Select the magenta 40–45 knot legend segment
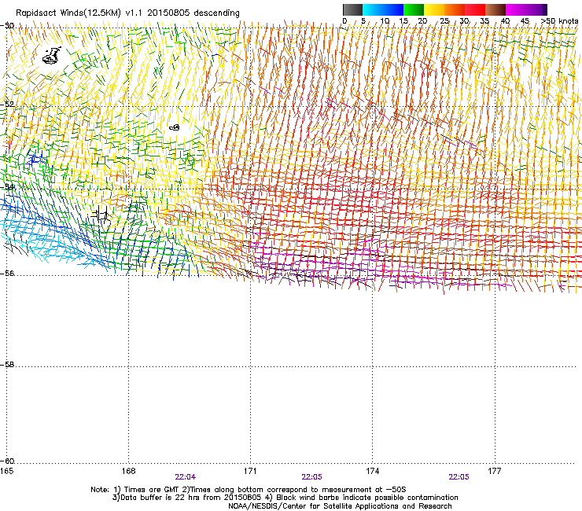 coord(516,9)
